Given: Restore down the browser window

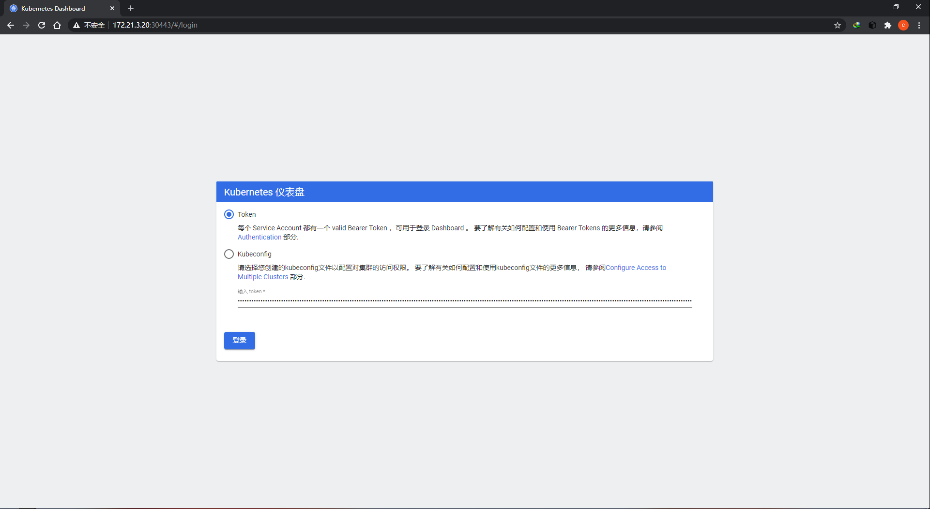Looking at the screenshot, I should click(x=896, y=7).
